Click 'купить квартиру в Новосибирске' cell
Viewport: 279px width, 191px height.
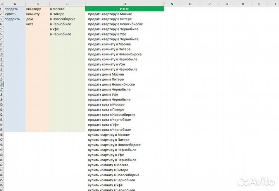(124, 145)
